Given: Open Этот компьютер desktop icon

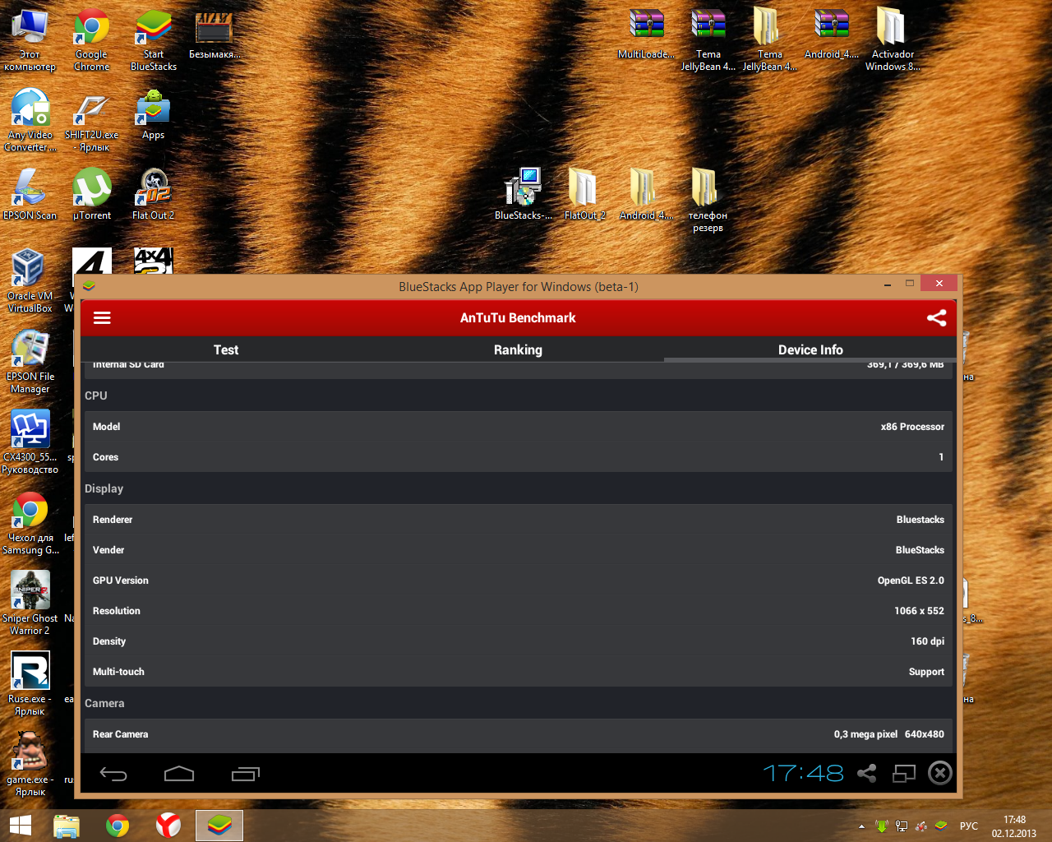Looking at the screenshot, I should [30, 41].
